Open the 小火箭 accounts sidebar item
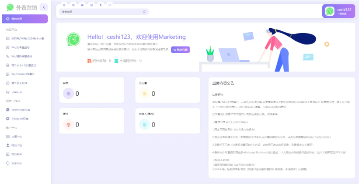 pos(25,38)
